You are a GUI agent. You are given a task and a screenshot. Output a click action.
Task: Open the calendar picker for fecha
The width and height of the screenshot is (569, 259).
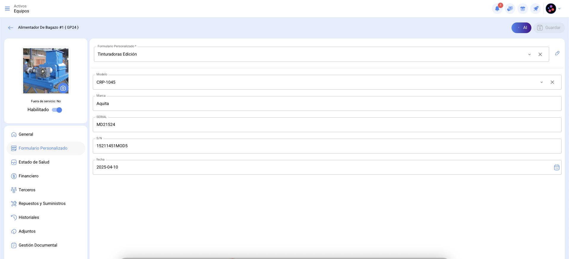coord(557,167)
